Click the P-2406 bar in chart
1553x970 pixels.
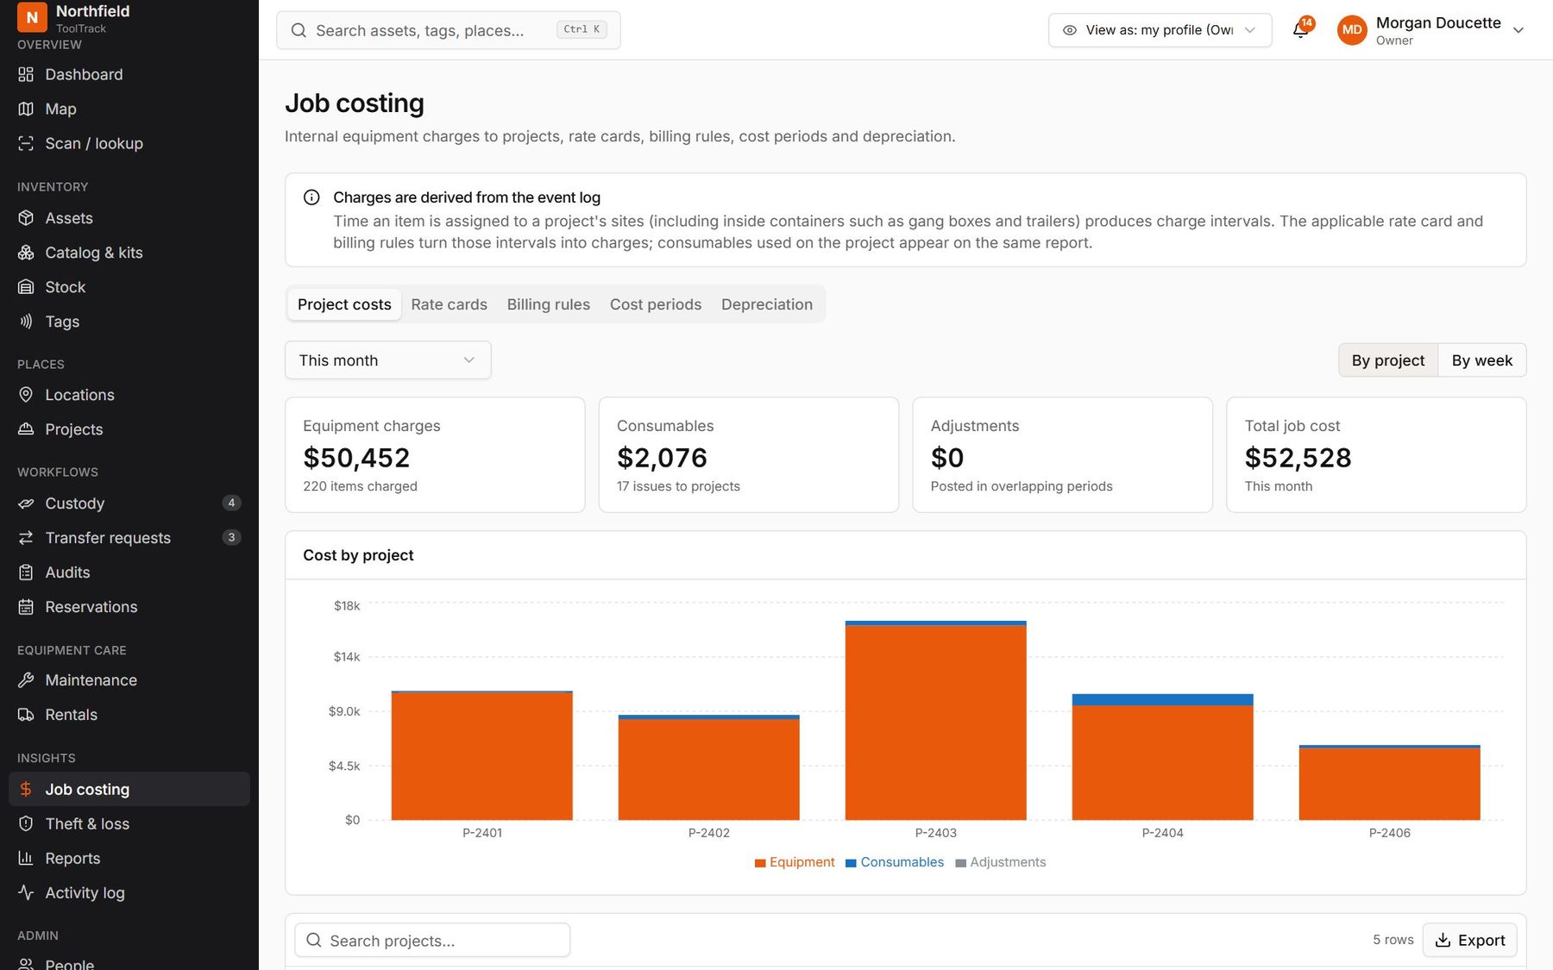[1389, 783]
